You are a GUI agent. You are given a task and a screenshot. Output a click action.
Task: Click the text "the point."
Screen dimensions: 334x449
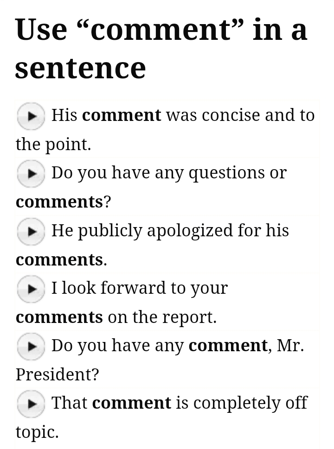53,145
